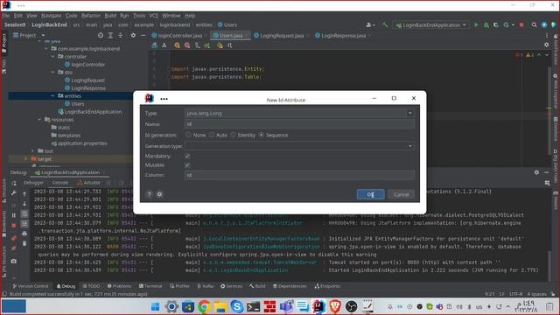Open the LoginBackEndApplication run configuration dropdown
Viewport: 560px width, 315px height.
click(431, 25)
